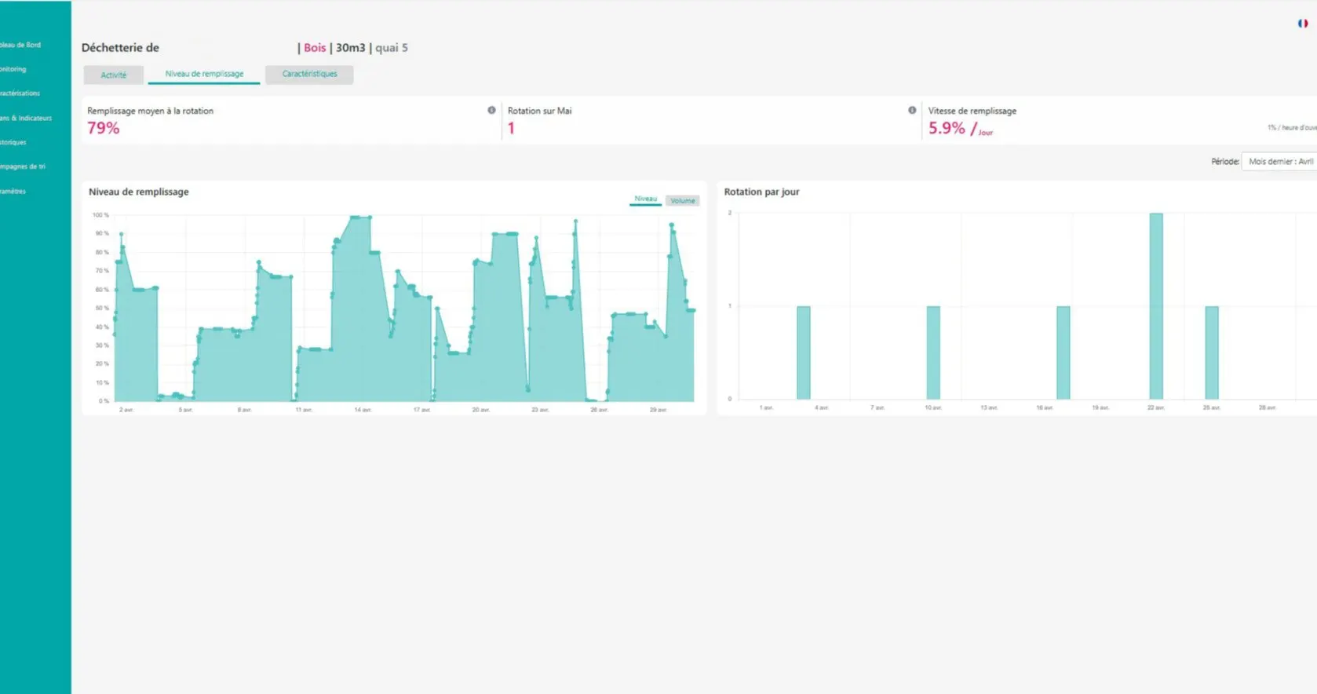Click the 100% fill peak near 14 avr.

(360, 218)
